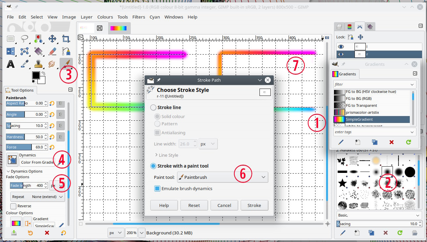Select the Stroke line radio option

tap(153, 107)
